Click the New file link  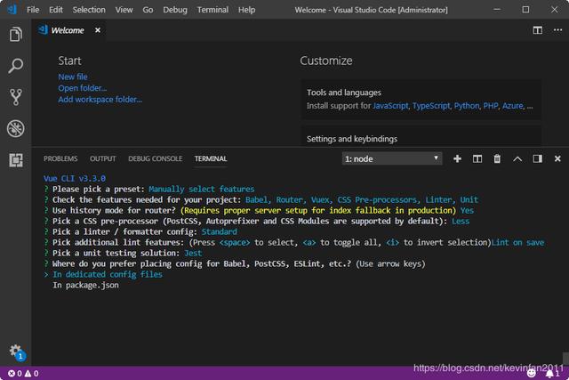[73, 77]
